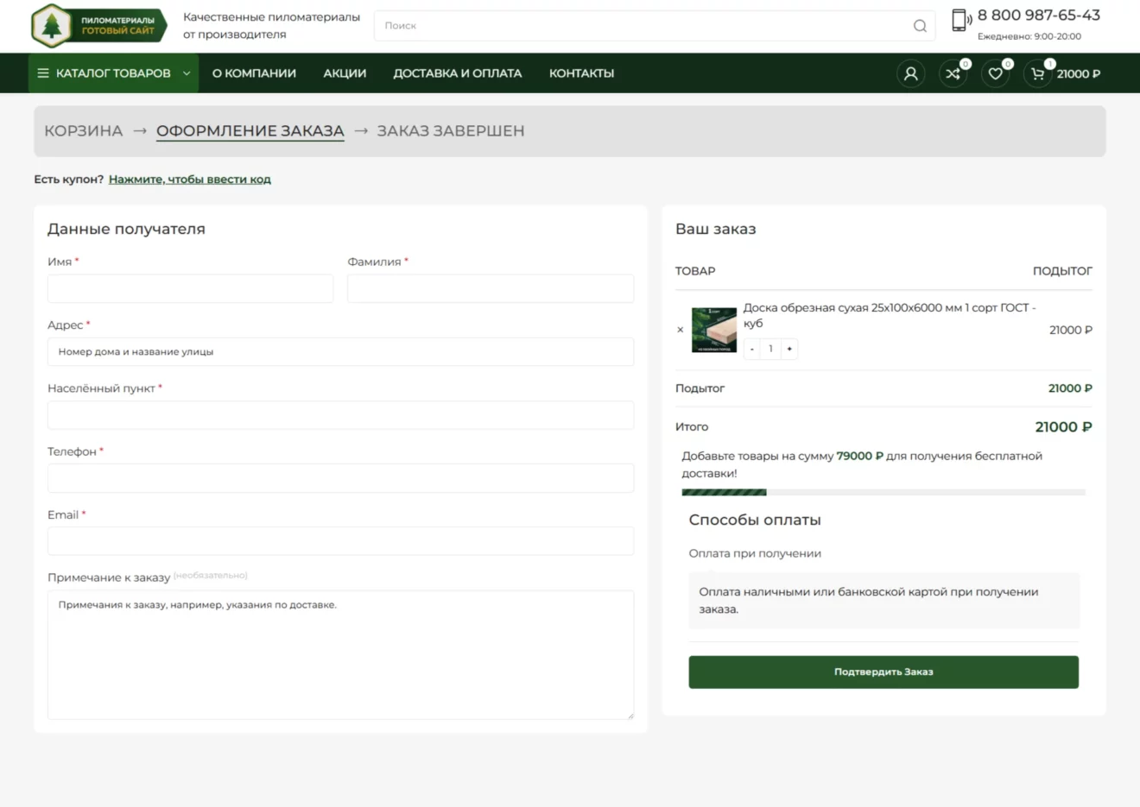Image resolution: width=1140 pixels, height=807 pixels.
Task: Open the Контакты menu item
Action: (581, 73)
